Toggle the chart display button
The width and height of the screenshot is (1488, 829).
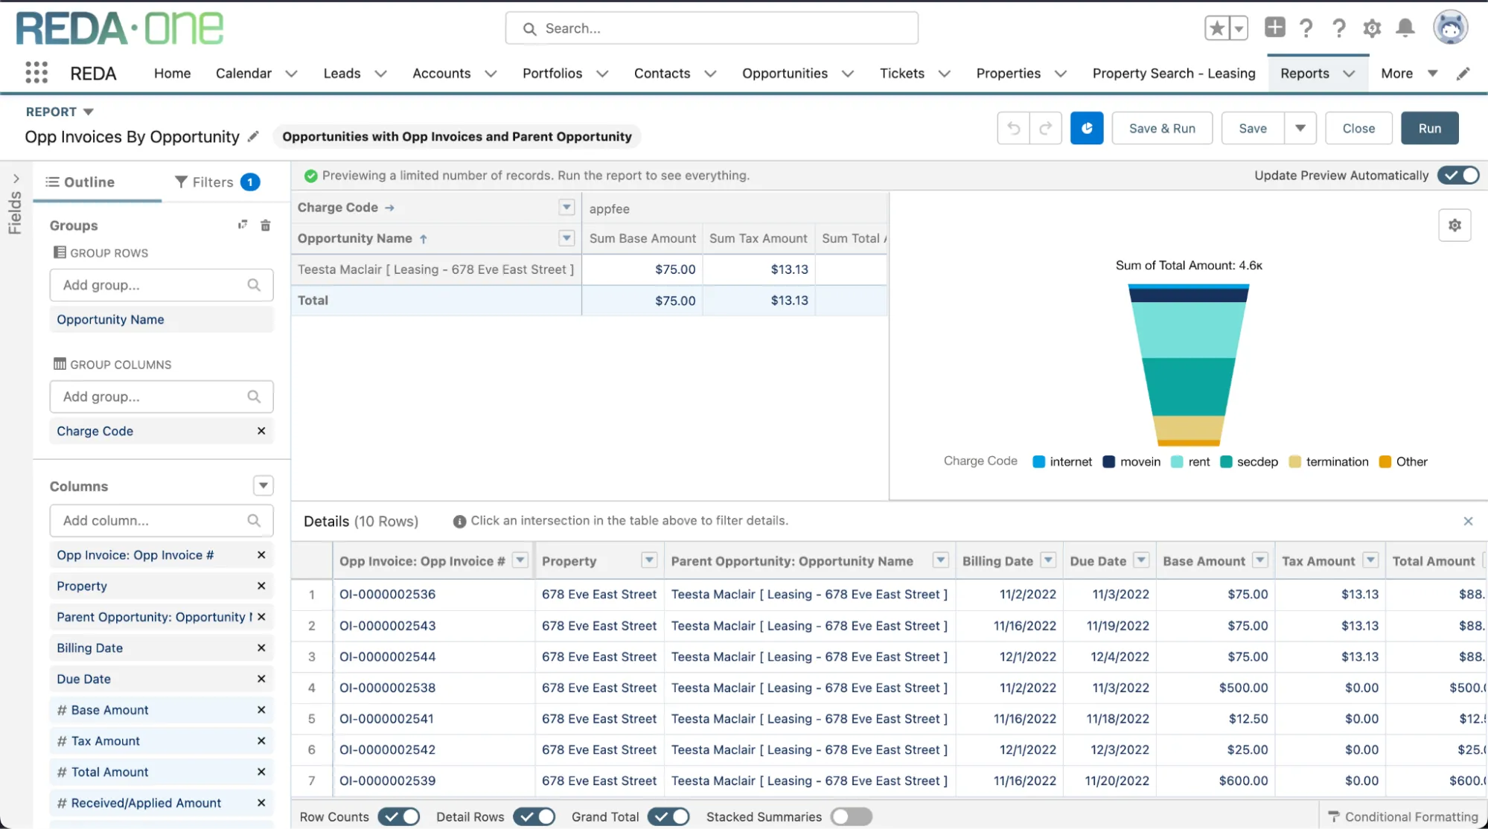pos(1086,128)
